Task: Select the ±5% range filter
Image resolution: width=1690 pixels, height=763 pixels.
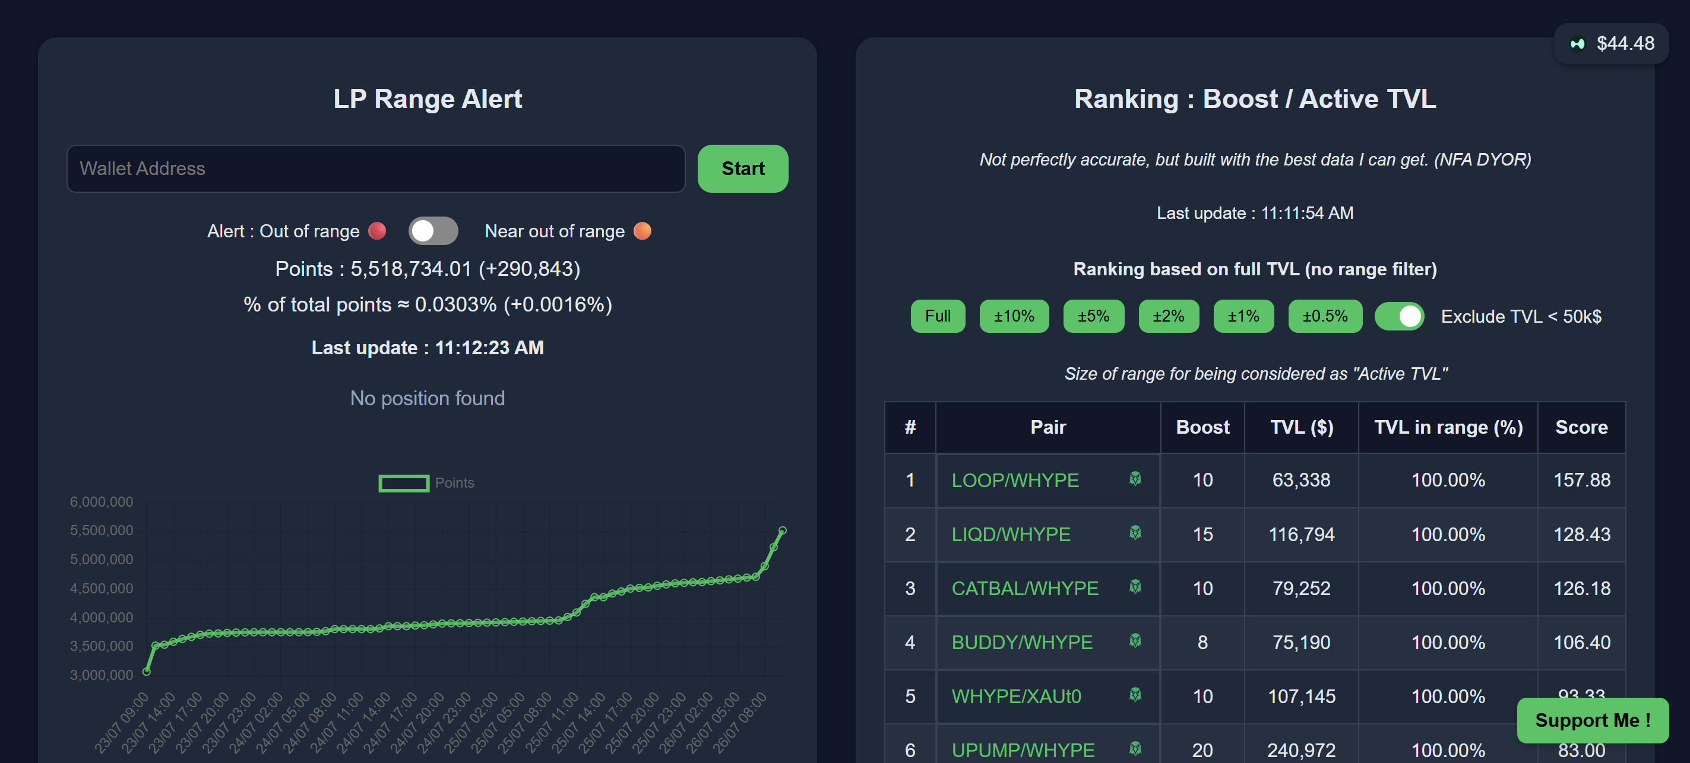Action: click(1093, 317)
